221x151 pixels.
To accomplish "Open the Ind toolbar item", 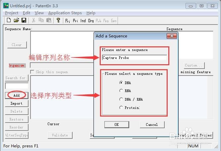I will pyautogui.click(x=83, y=21).
